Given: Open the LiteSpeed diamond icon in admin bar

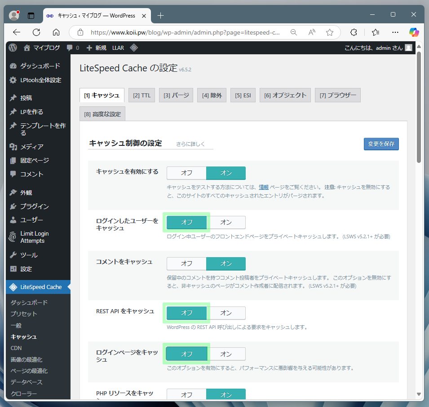Looking at the screenshot, I should 134,48.
